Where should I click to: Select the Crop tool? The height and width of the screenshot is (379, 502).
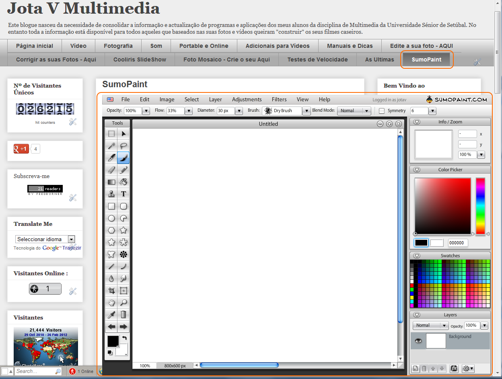coord(111,291)
